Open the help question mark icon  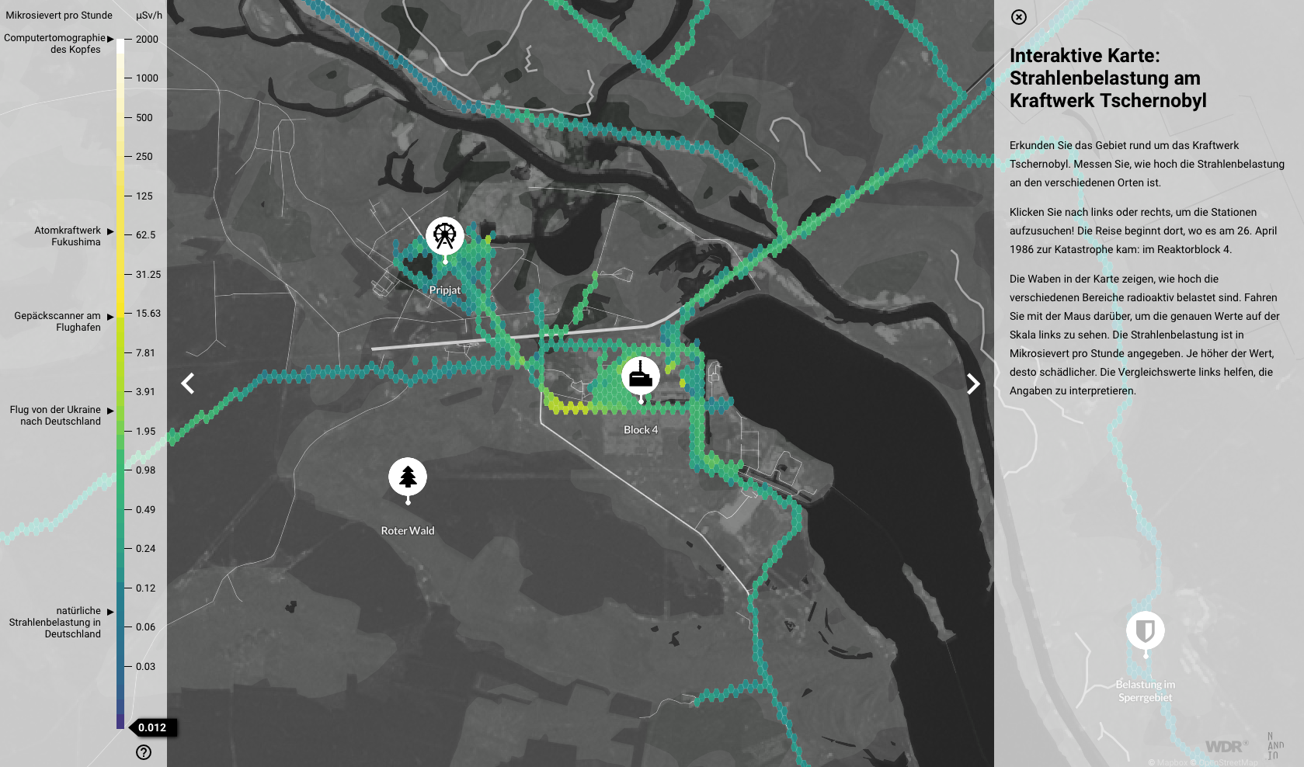coord(144,751)
